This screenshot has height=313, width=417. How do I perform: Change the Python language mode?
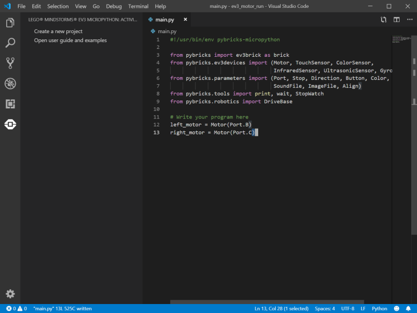[379, 309]
